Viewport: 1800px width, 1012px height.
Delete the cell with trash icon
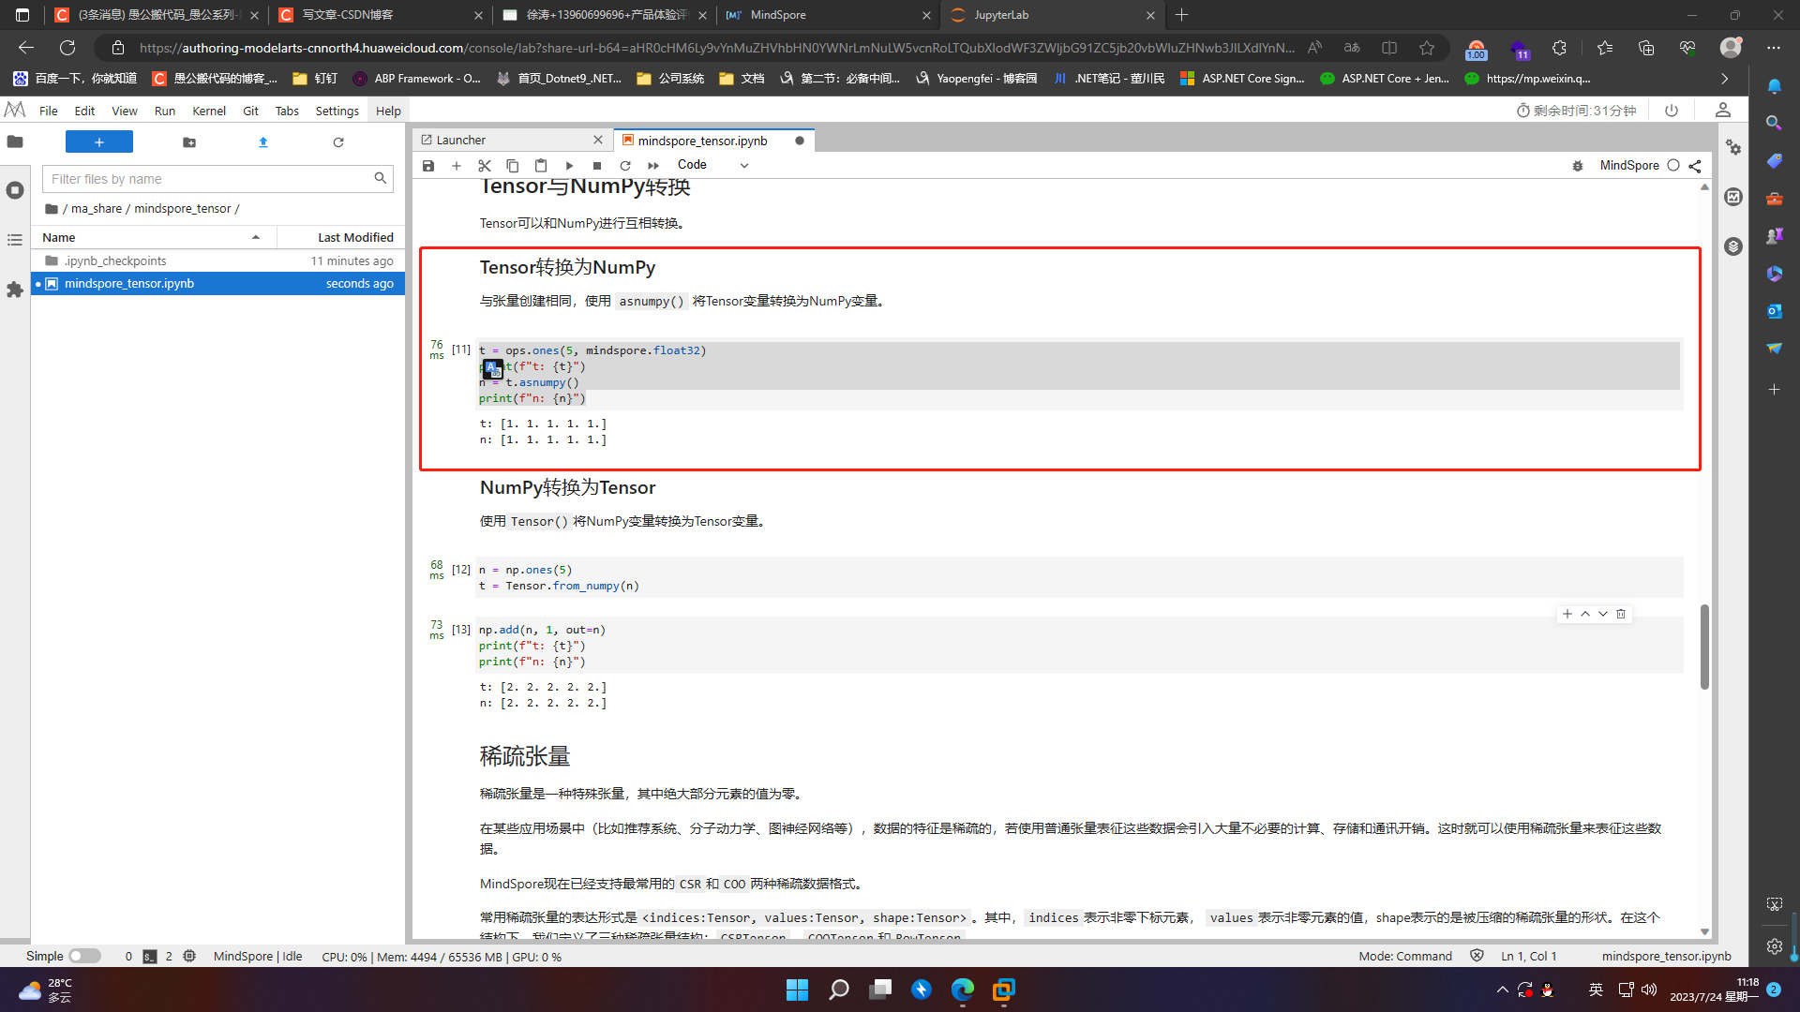[x=1621, y=615]
